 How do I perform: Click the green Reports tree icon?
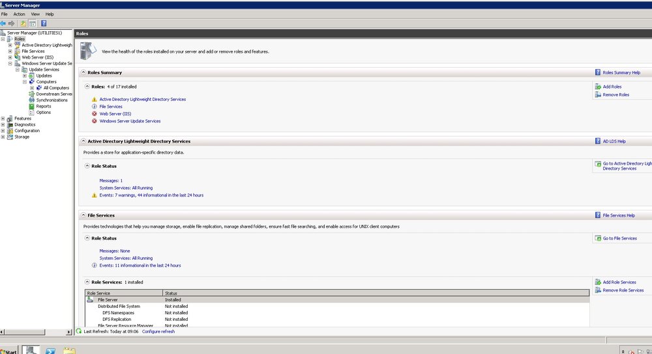[x=31, y=106]
